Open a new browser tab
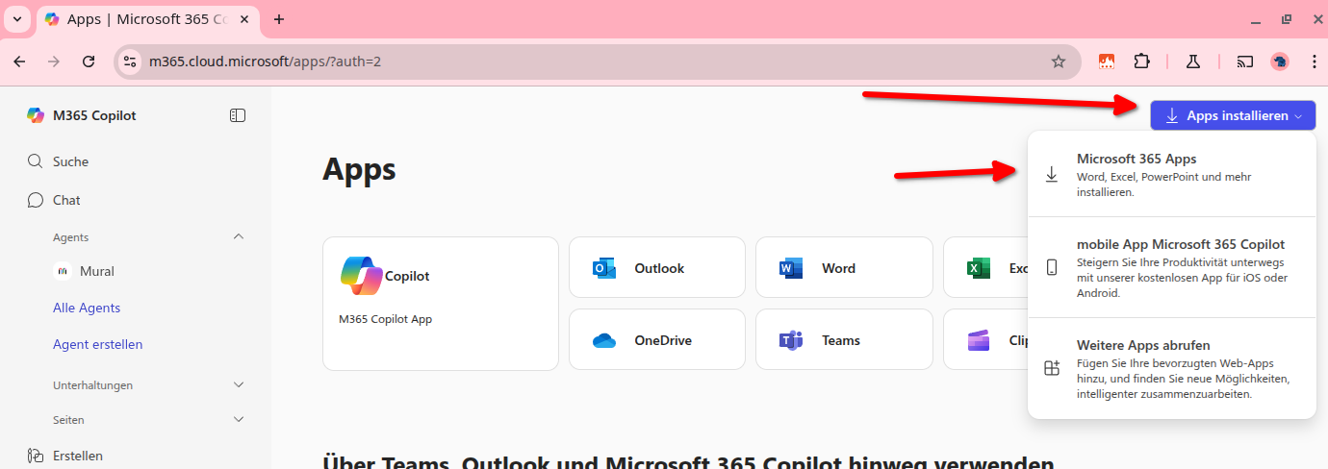 [x=279, y=19]
